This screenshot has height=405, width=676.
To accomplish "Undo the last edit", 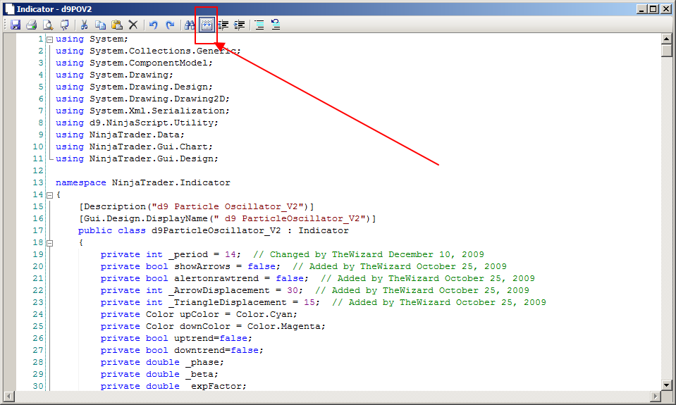I will (x=153, y=25).
